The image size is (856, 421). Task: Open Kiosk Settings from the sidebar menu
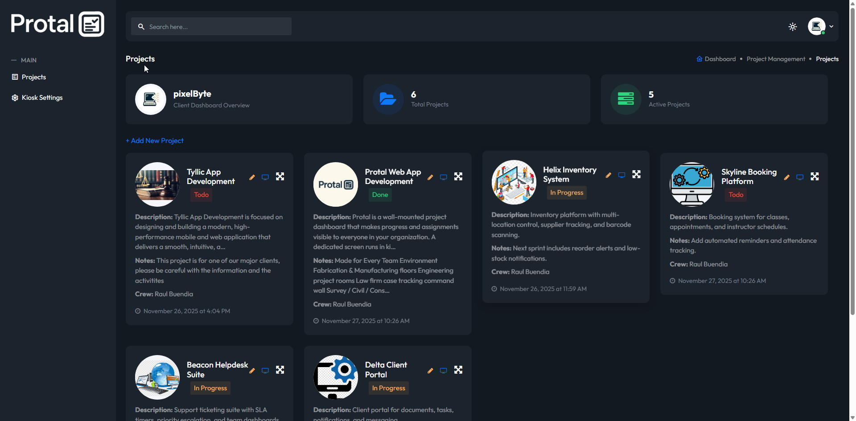click(41, 97)
